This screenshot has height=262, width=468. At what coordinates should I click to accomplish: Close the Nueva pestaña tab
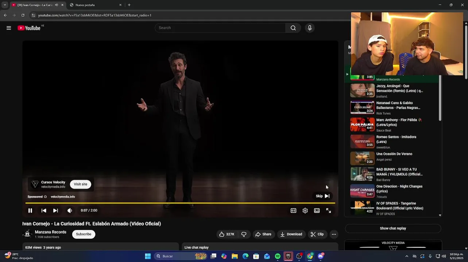[120, 5]
